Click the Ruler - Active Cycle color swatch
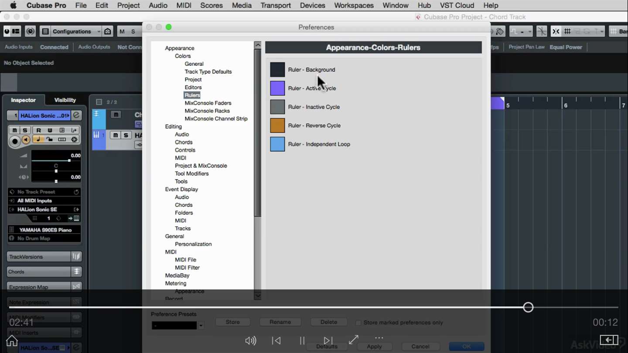 pyautogui.click(x=277, y=88)
